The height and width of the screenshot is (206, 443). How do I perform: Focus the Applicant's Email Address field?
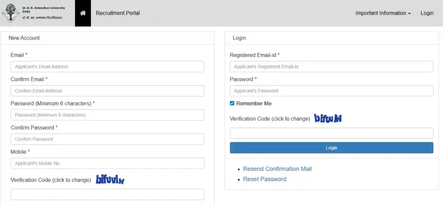pyautogui.click(x=107, y=67)
